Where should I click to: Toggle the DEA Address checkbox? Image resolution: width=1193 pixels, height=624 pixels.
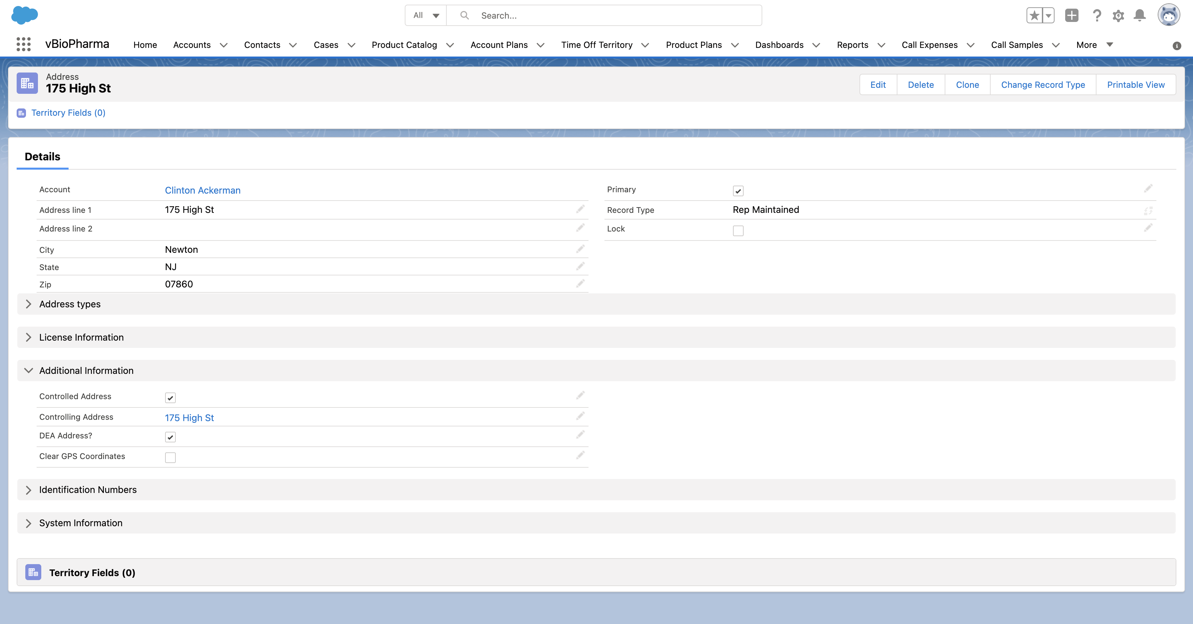[x=170, y=436]
